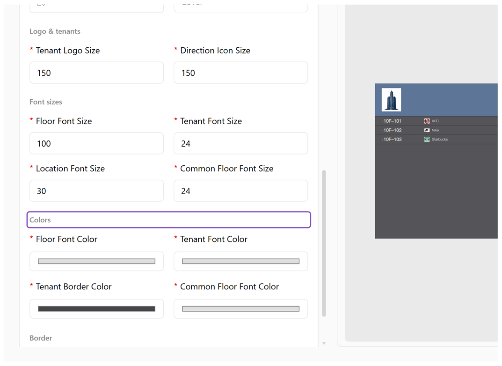This screenshot has width=502, height=366.
Task: Click the "Tenant Font Size" label
Action: point(211,121)
